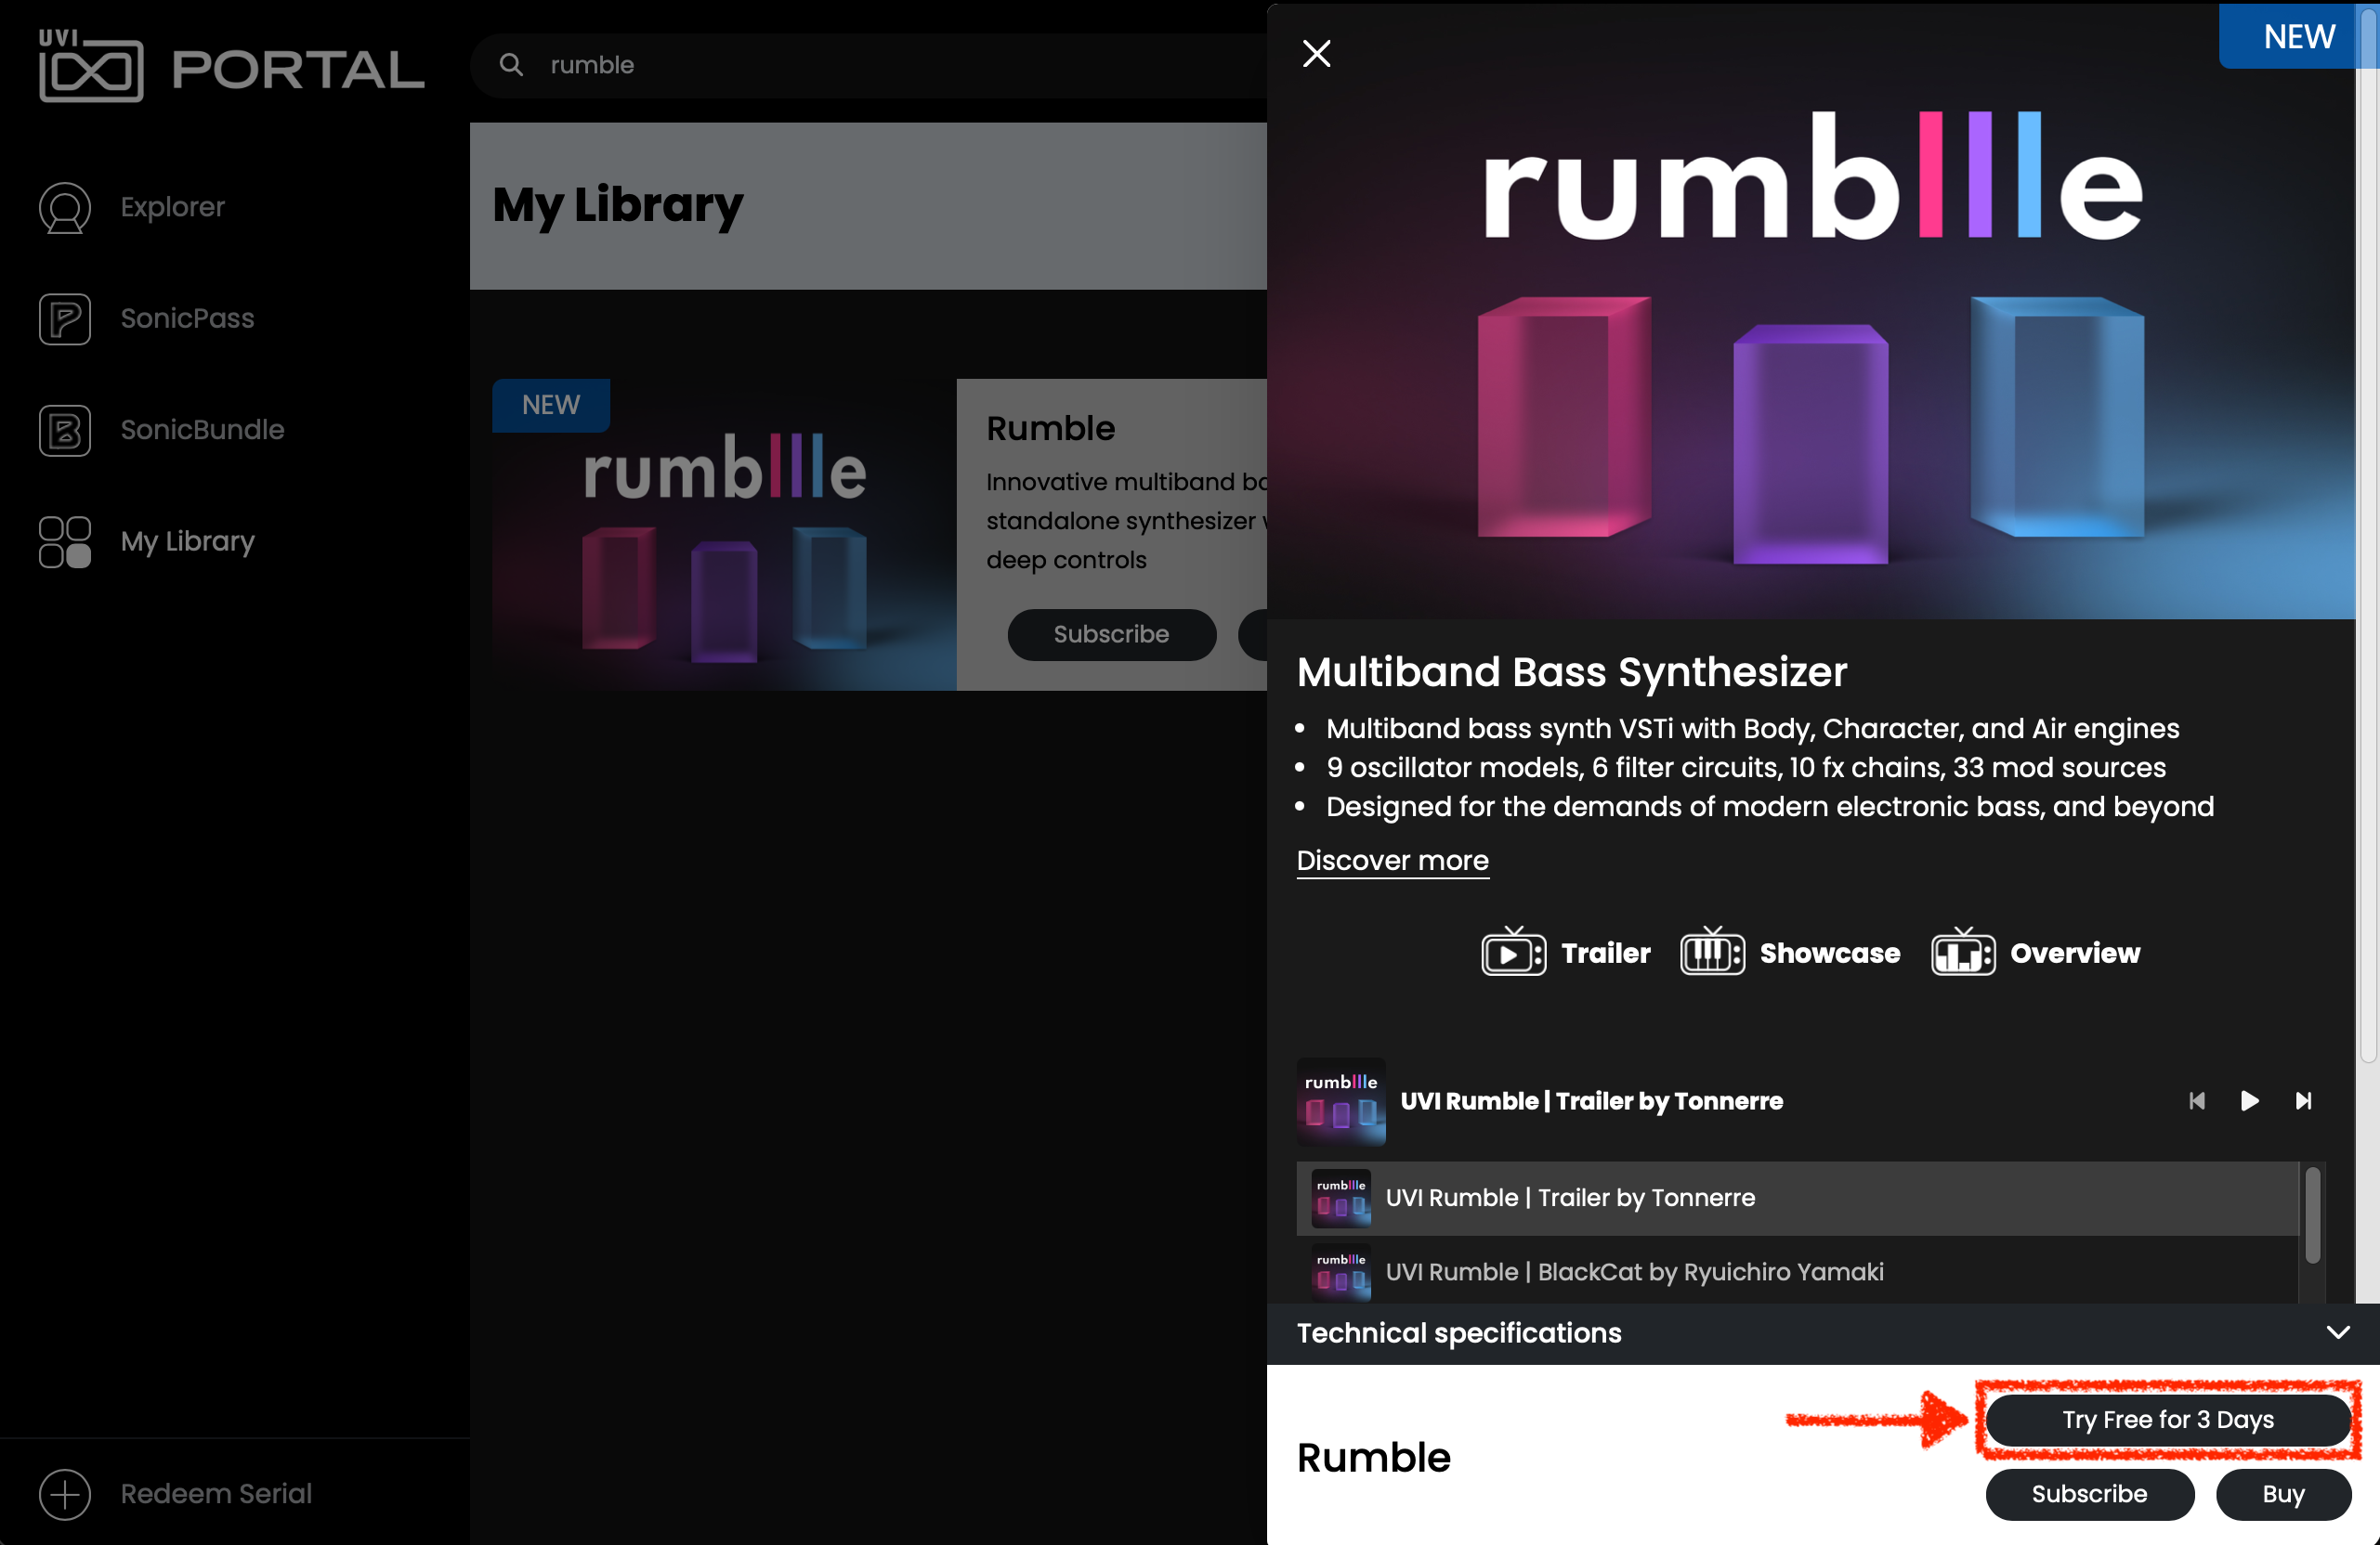The width and height of the screenshot is (2380, 1545).
Task: Select Trailer by Tonnerre playlist row
Action: (x=1797, y=1197)
